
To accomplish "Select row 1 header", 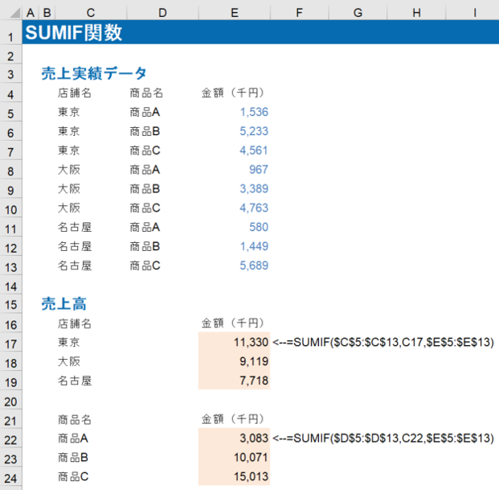I will tap(10, 34).
